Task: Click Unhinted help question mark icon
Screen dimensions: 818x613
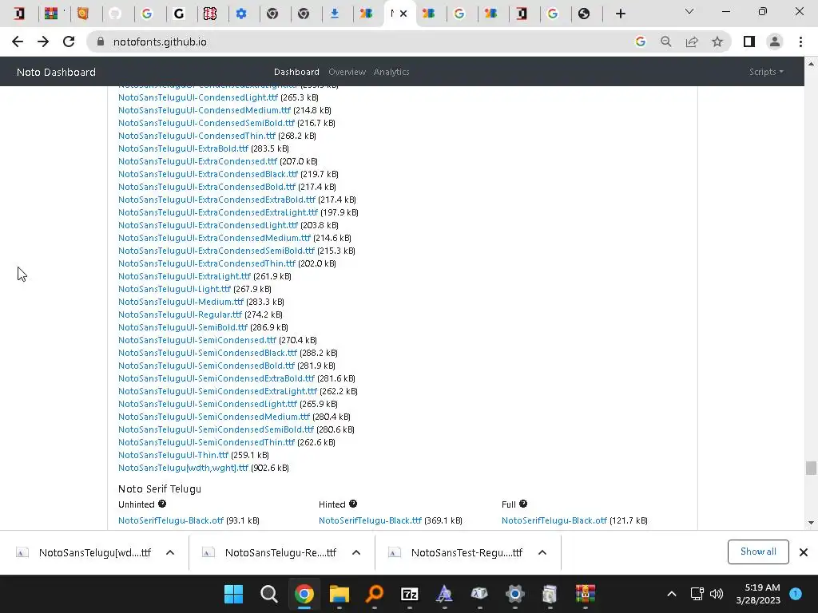Action: coord(162,504)
